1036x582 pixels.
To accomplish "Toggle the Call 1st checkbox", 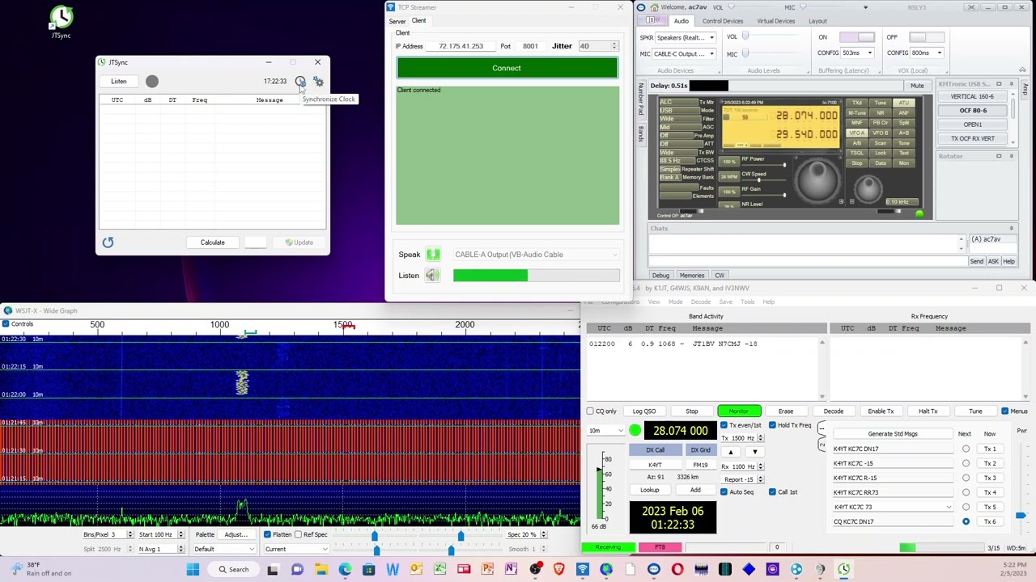I will [x=772, y=492].
